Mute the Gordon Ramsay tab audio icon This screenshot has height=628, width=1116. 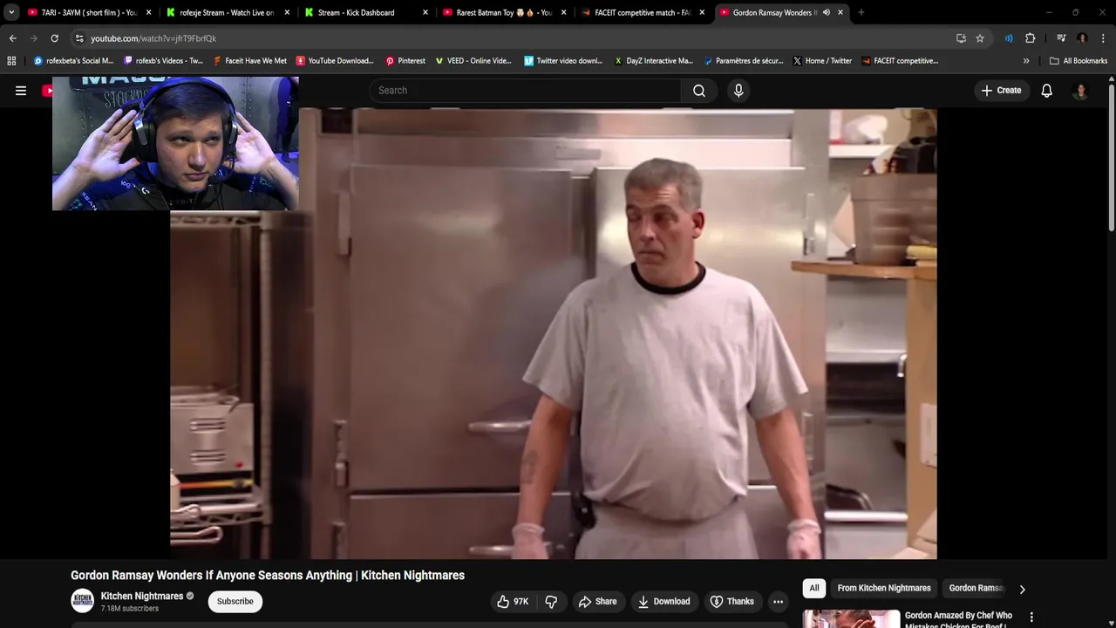[826, 12]
